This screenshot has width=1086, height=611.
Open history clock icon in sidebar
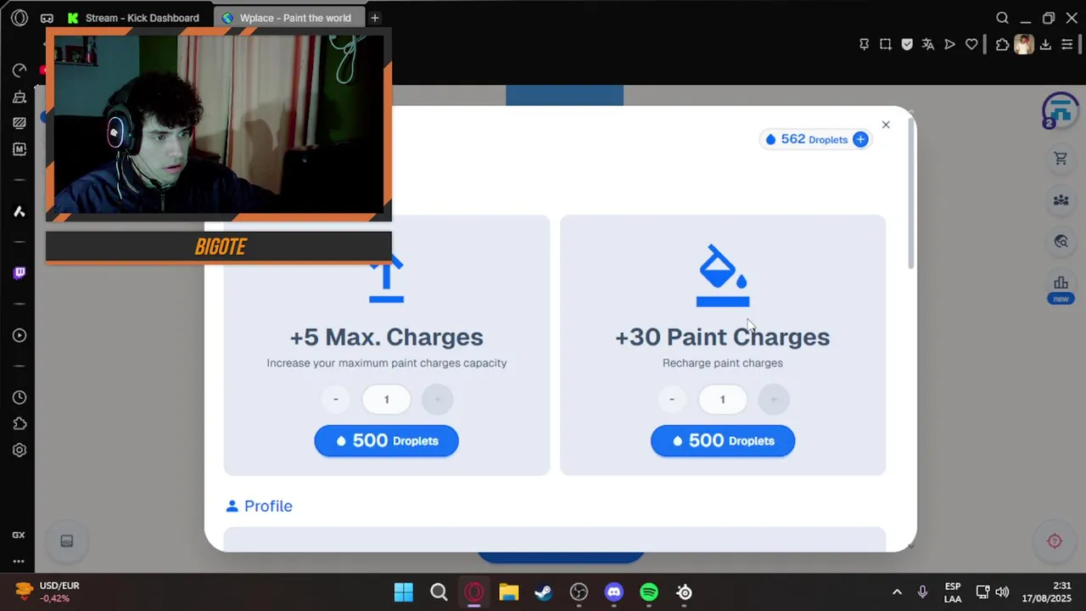(20, 397)
